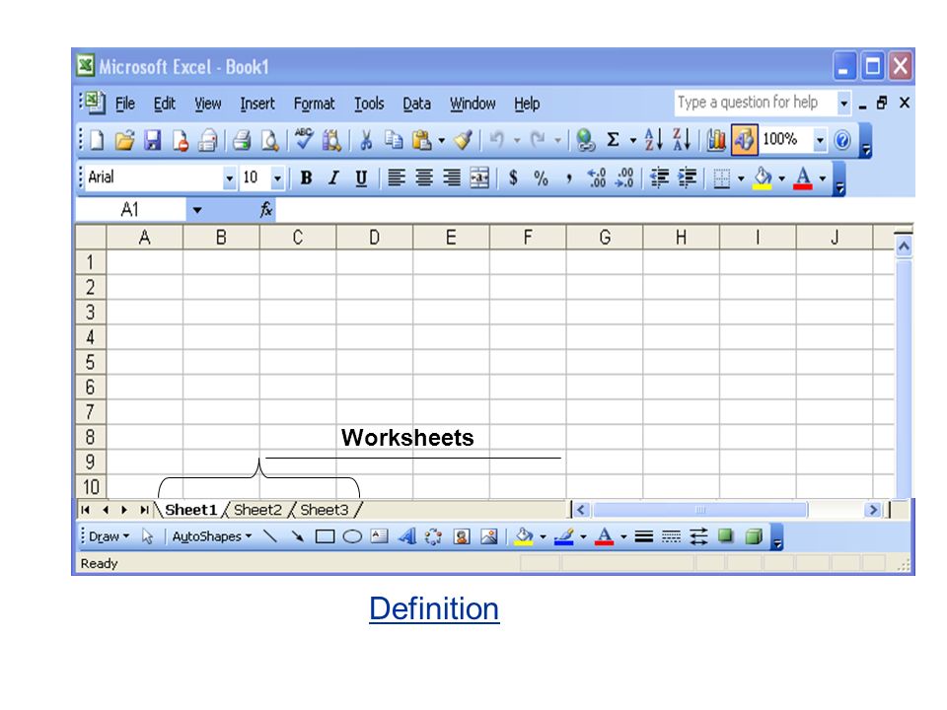Center cell text horizontally

point(424,178)
